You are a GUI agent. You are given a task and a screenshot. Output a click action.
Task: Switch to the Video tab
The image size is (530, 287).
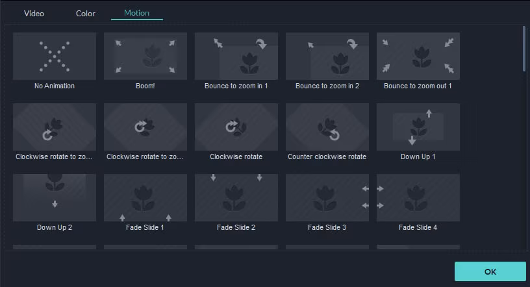(x=34, y=14)
